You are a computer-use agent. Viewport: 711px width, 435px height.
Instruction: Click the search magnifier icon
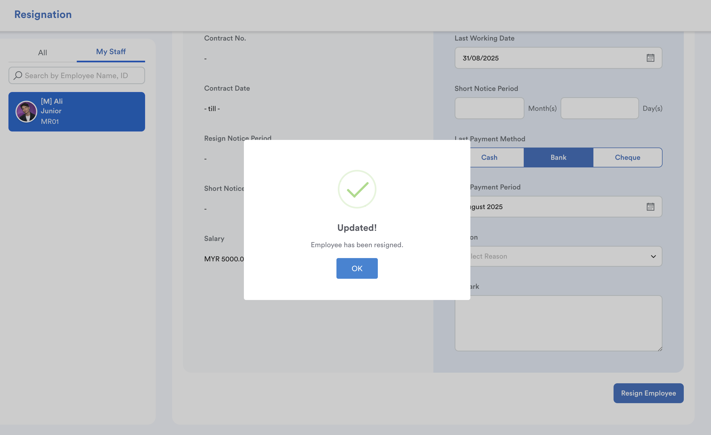click(x=18, y=75)
